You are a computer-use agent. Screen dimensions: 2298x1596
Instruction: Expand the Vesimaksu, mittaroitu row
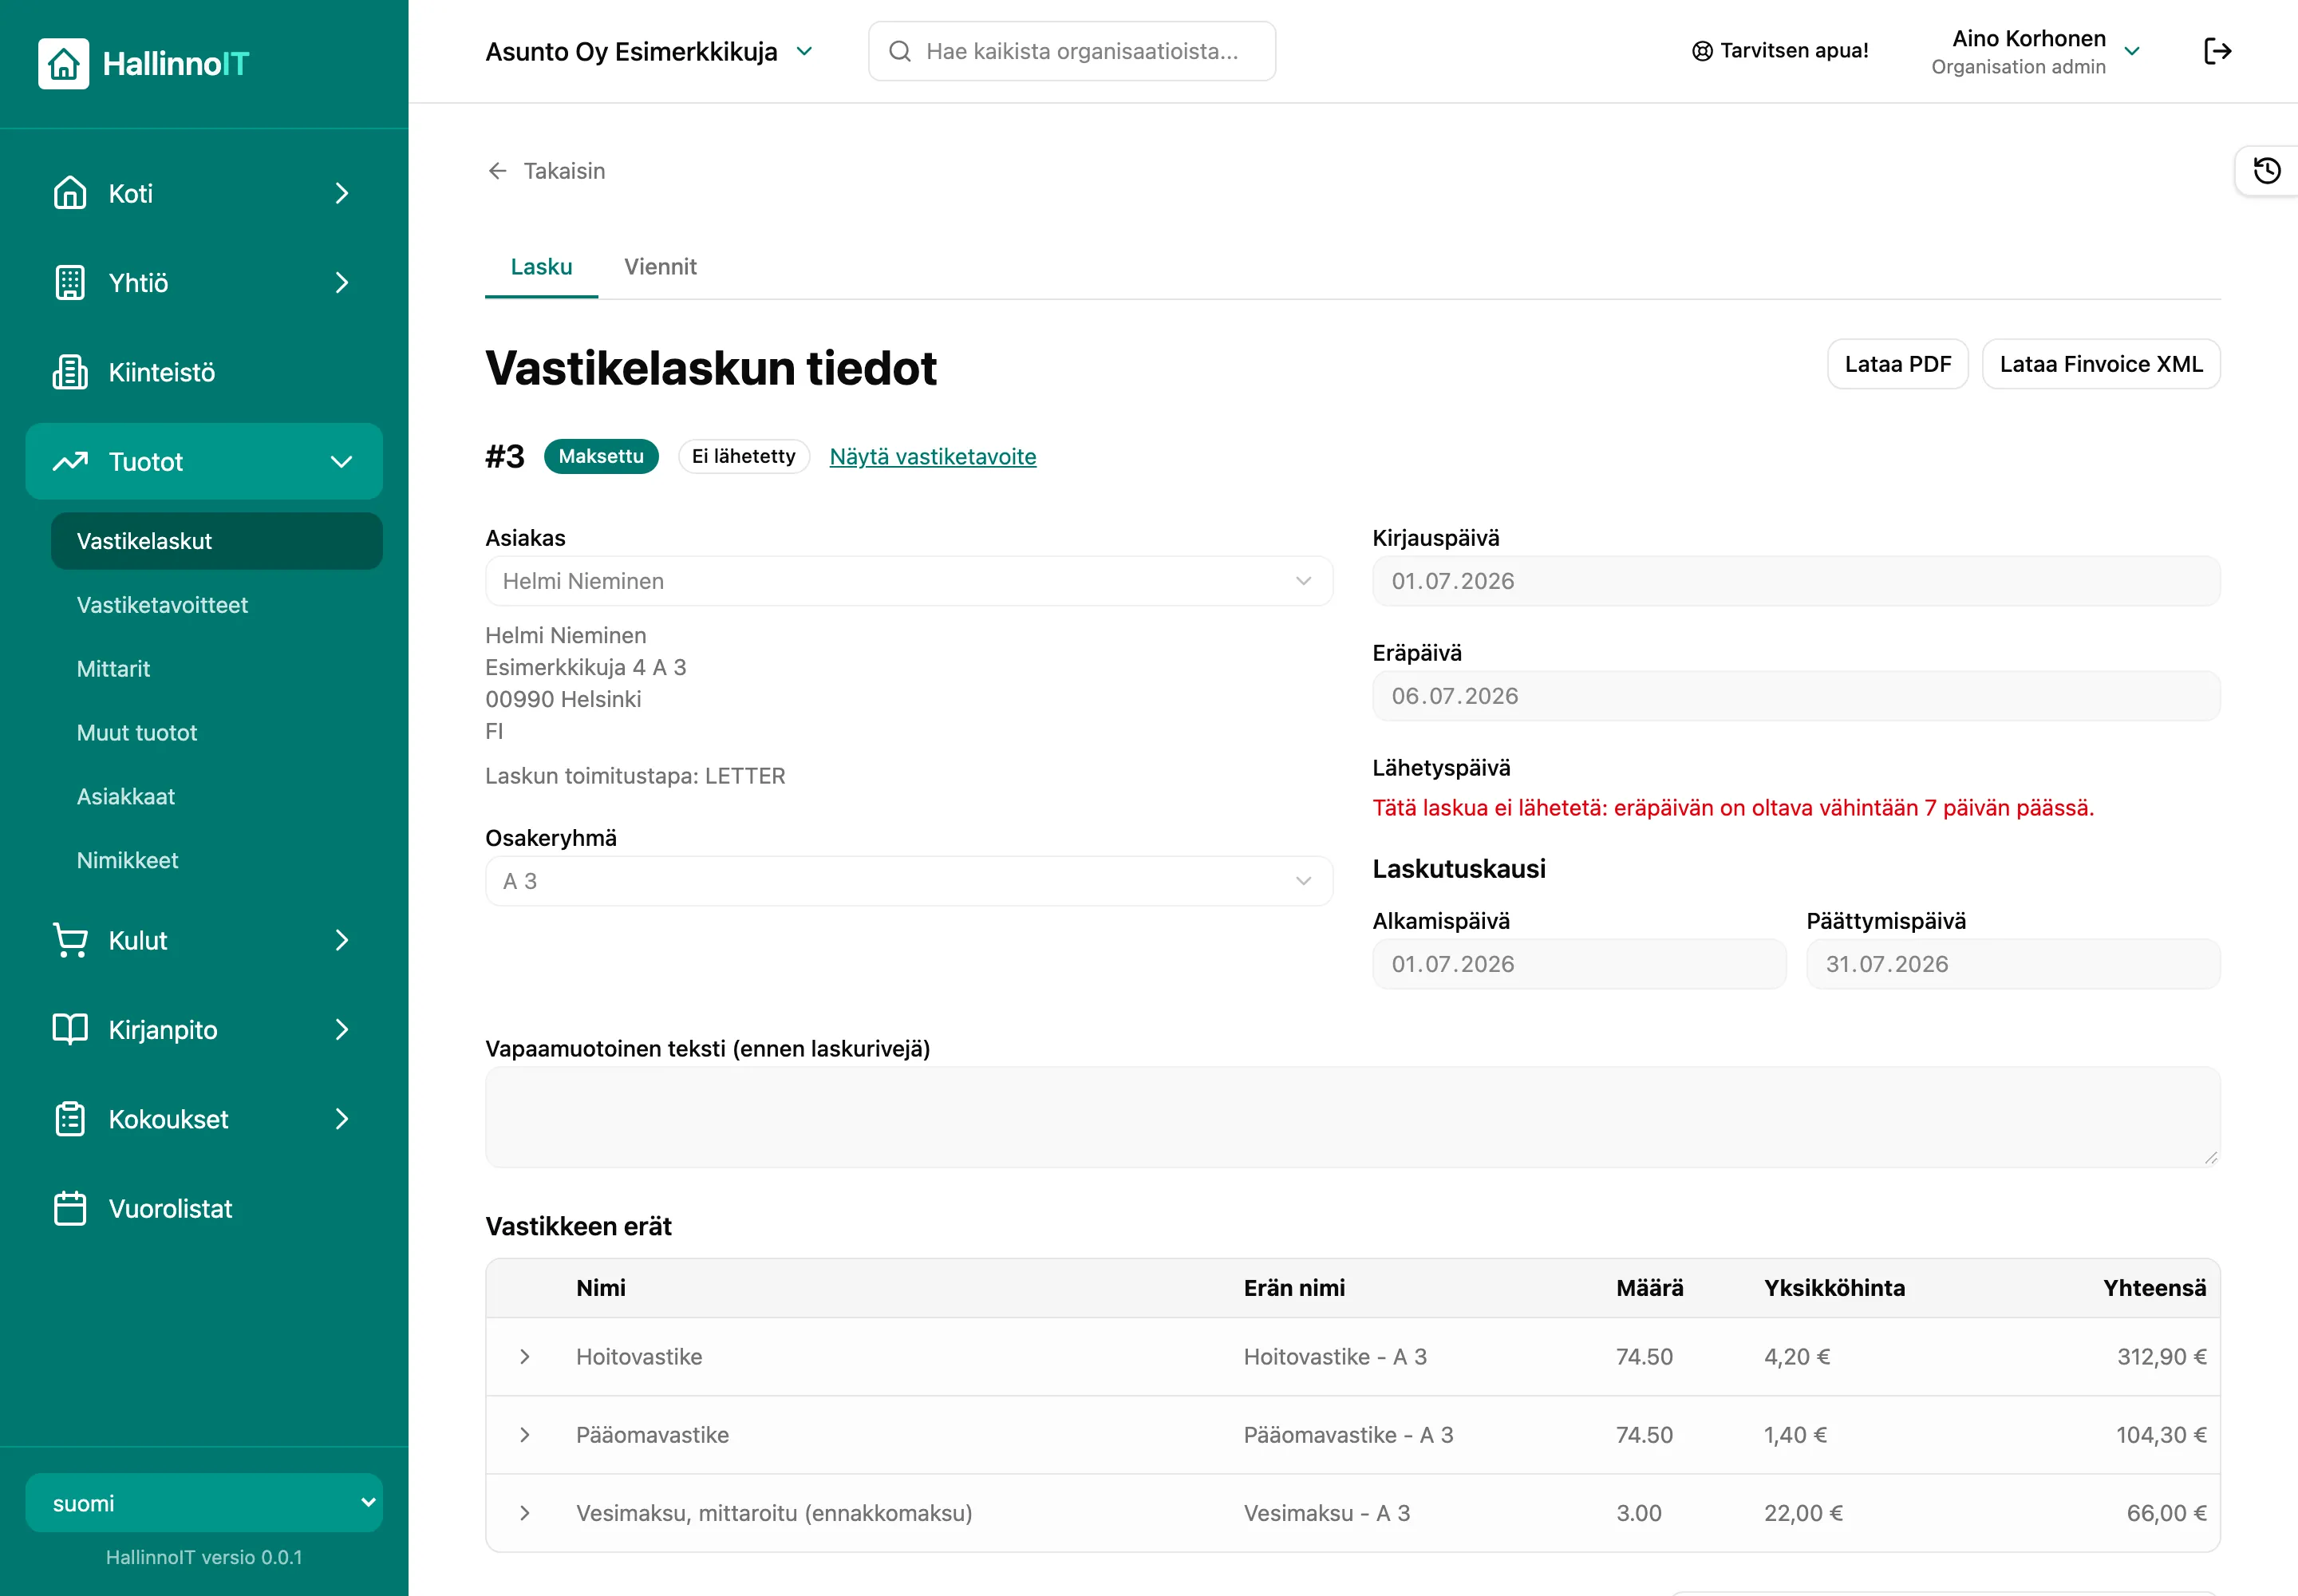525,1512
